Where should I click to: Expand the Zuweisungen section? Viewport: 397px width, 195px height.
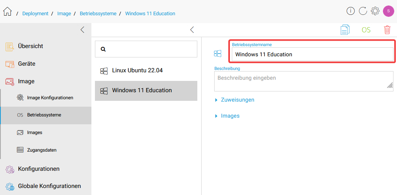[235, 100]
